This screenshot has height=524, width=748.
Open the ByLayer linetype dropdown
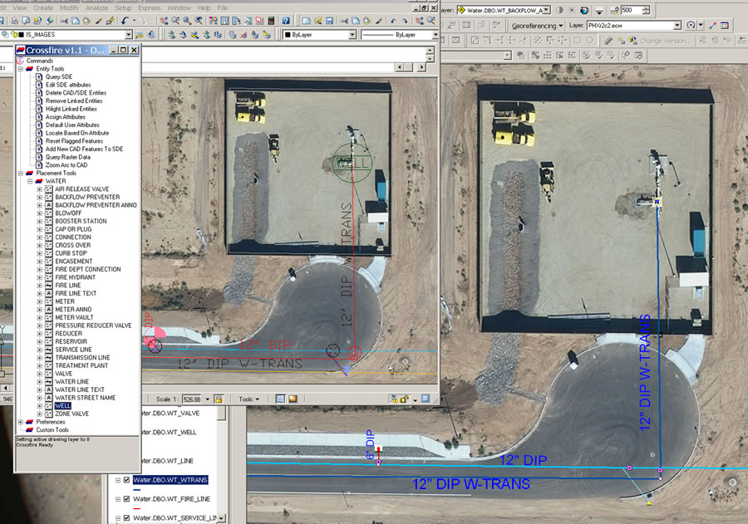click(435, 35)
